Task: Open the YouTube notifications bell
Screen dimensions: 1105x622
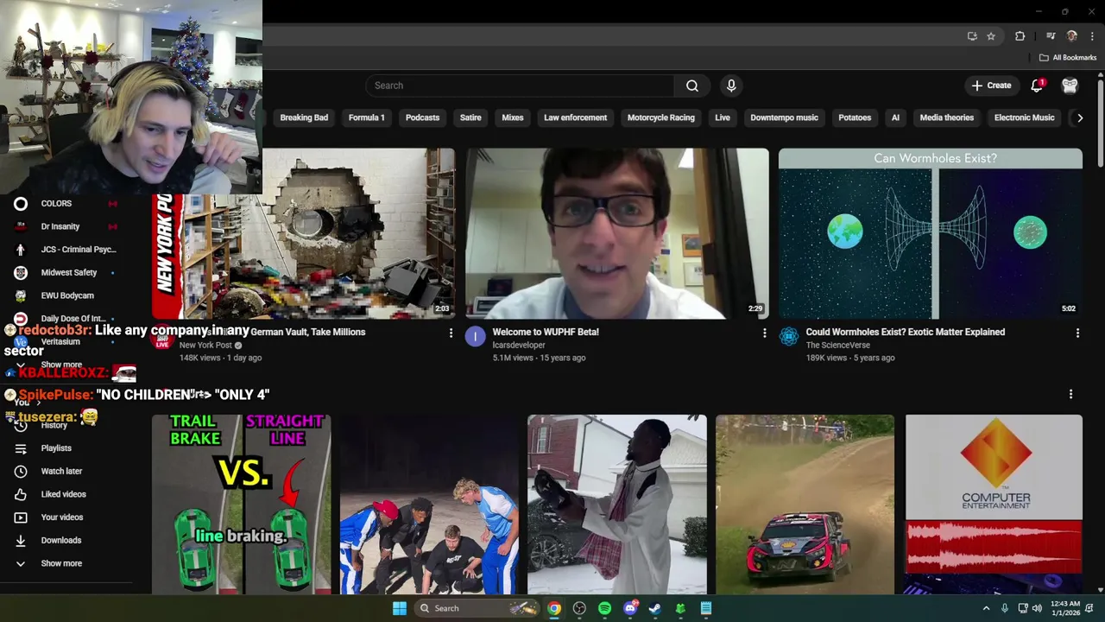Action: click(1037, 86)
